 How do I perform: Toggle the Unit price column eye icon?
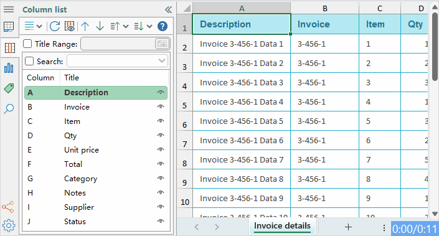[161, 149]
